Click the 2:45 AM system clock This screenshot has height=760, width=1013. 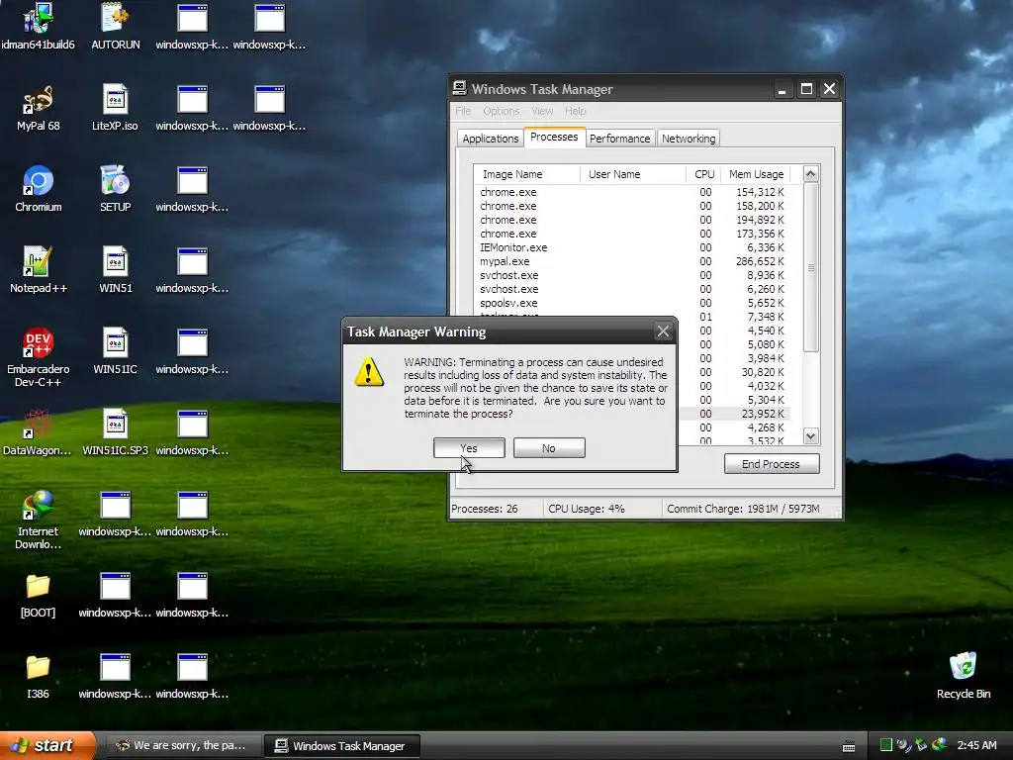[976, 746]
